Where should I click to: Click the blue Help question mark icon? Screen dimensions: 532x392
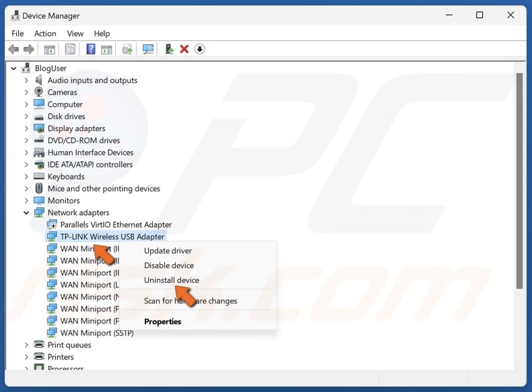pyautogui.click(x=91, y=49)
